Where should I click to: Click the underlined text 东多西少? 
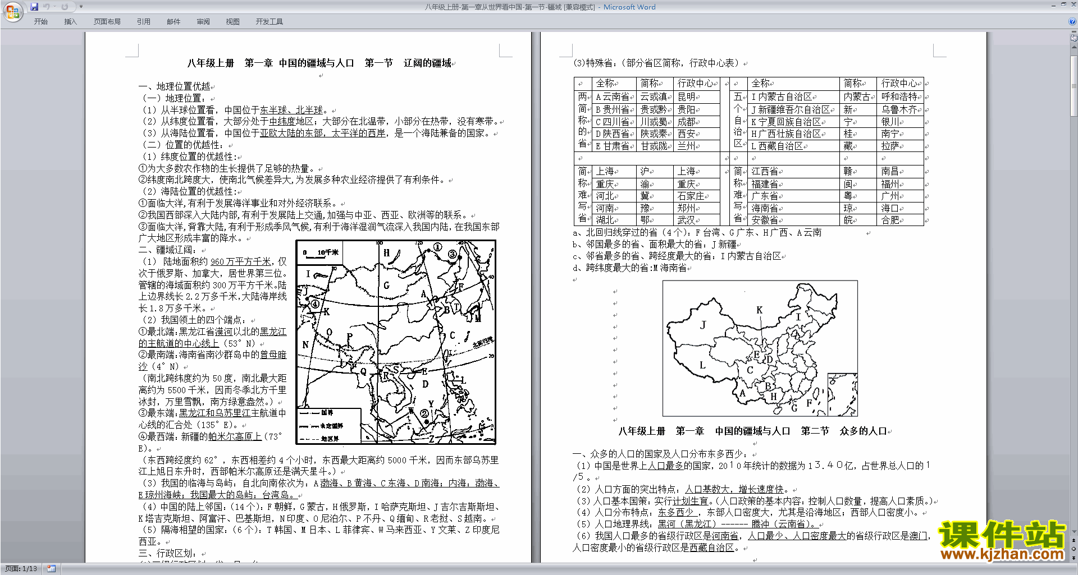coord(677,512)
